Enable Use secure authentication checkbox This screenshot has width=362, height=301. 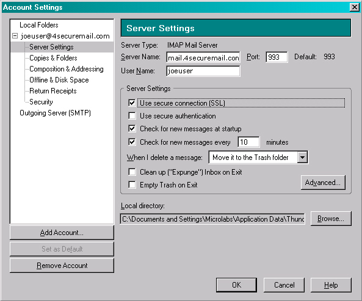click(x=132, y=115)
